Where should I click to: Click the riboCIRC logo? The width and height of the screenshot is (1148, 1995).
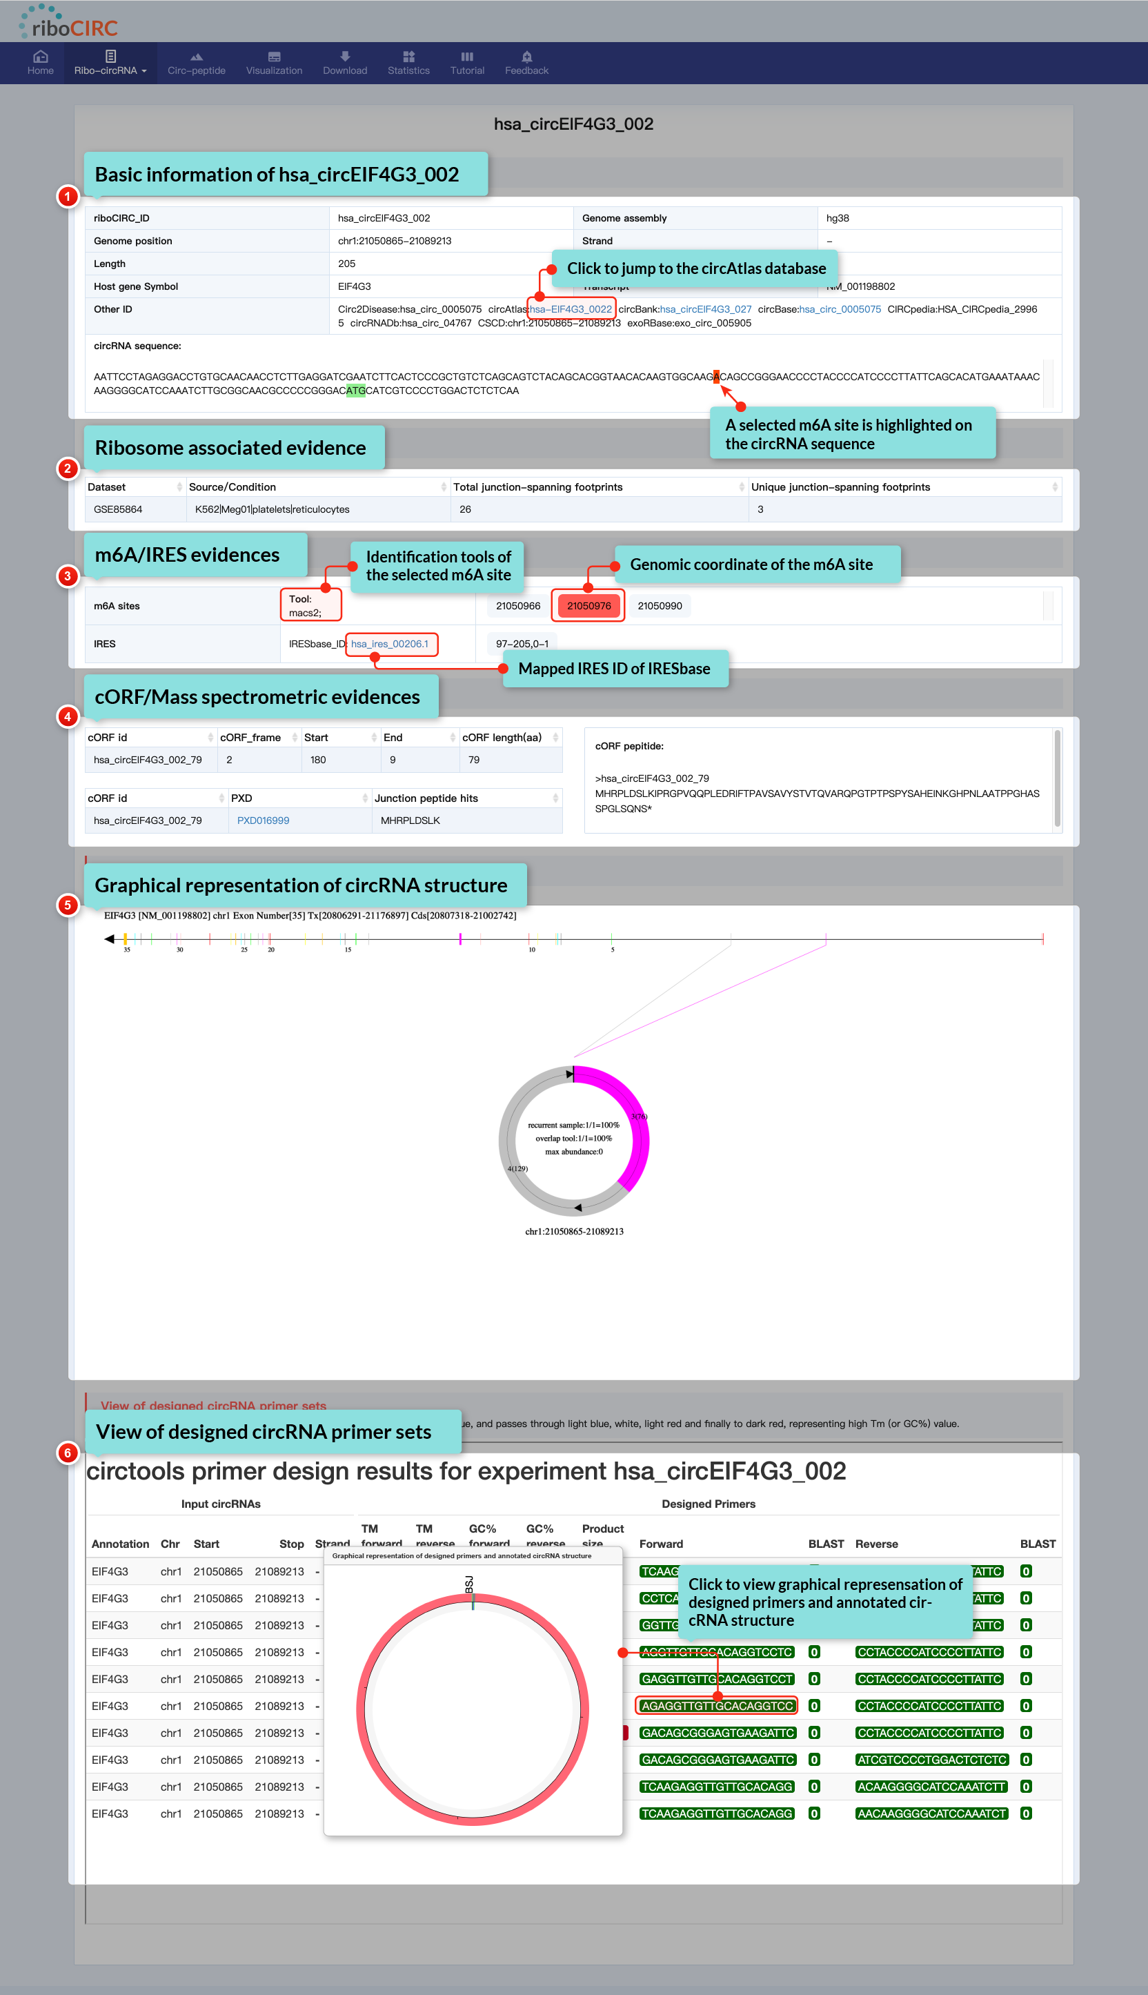coord(68,22)
